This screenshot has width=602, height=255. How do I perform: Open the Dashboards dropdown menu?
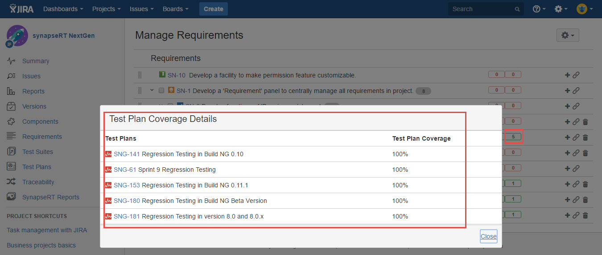[63, 9]
